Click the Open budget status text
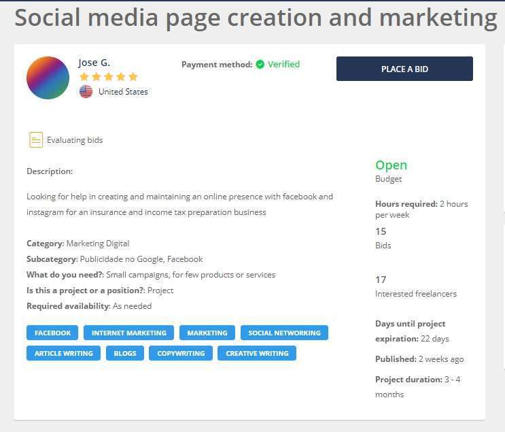Image resolution: width=505 pixels, height=432 pixels. pos(391,165)
